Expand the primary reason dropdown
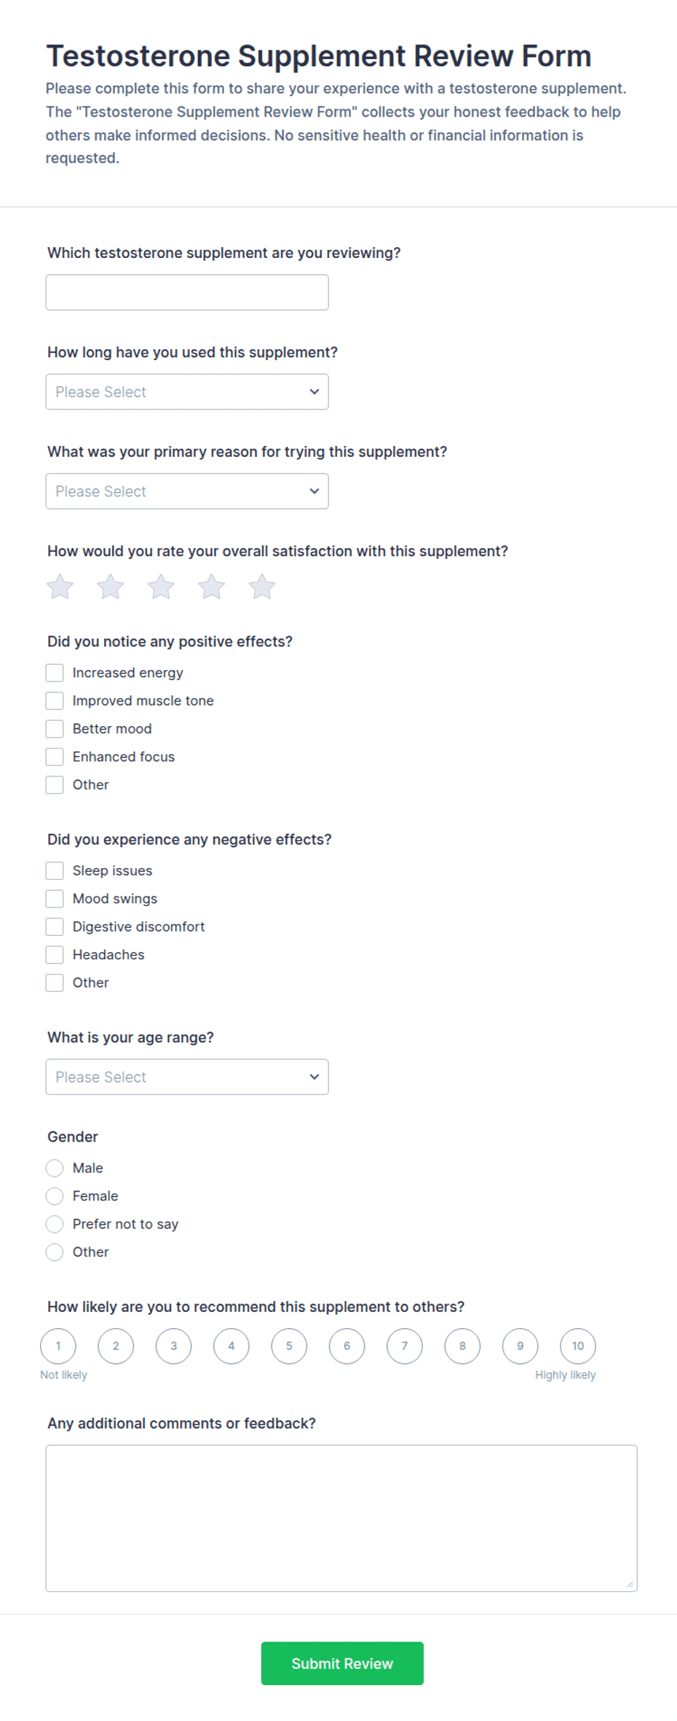This screenshot has width=677, height=1721. [187, 491]
